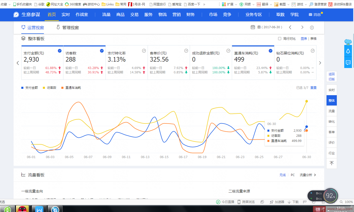Click the 360搜索 bookmark icon
This screenshot has width=354, height=212.
tap(67, 4)
